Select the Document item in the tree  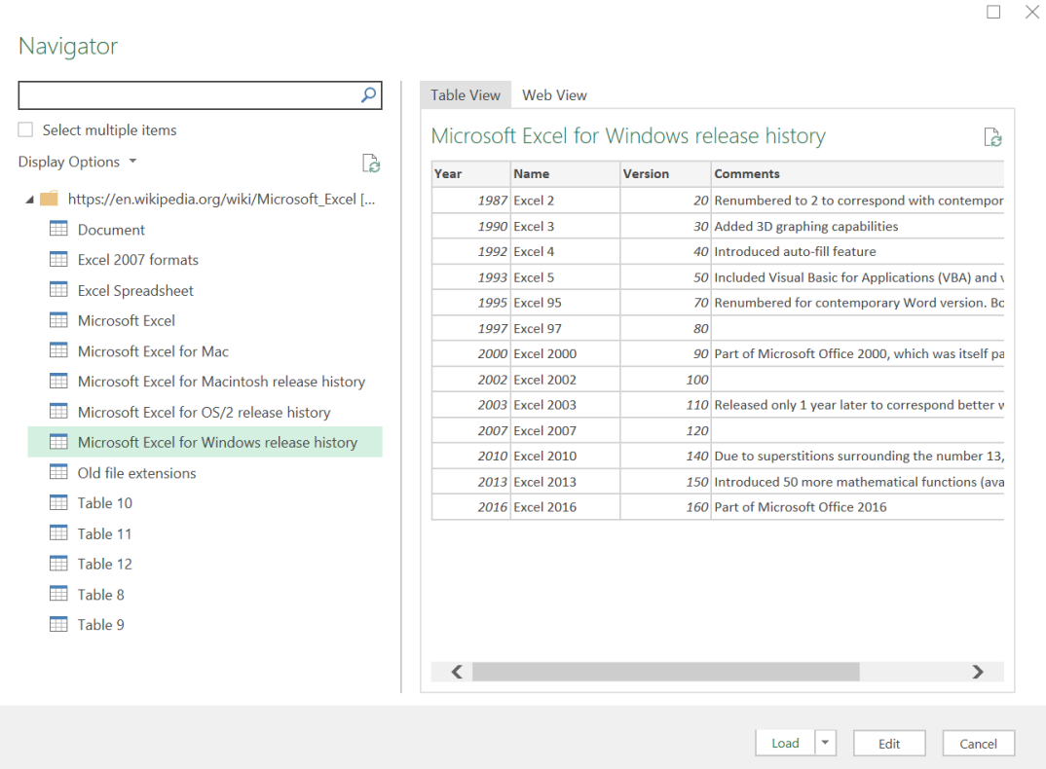click(x=111, y=230)
